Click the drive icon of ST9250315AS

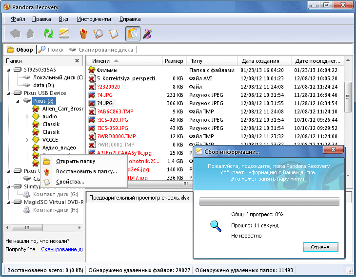point(18,69)
